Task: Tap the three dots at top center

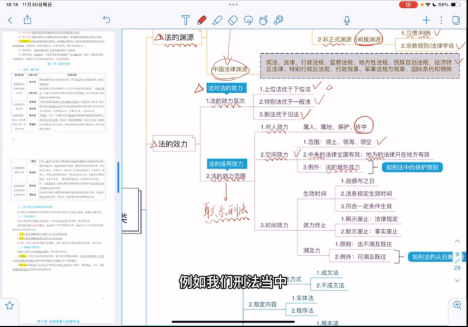Action: 233,4
